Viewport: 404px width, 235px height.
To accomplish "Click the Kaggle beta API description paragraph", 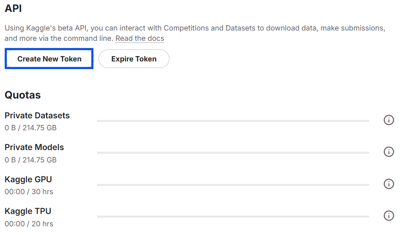I will pos(194,28).
